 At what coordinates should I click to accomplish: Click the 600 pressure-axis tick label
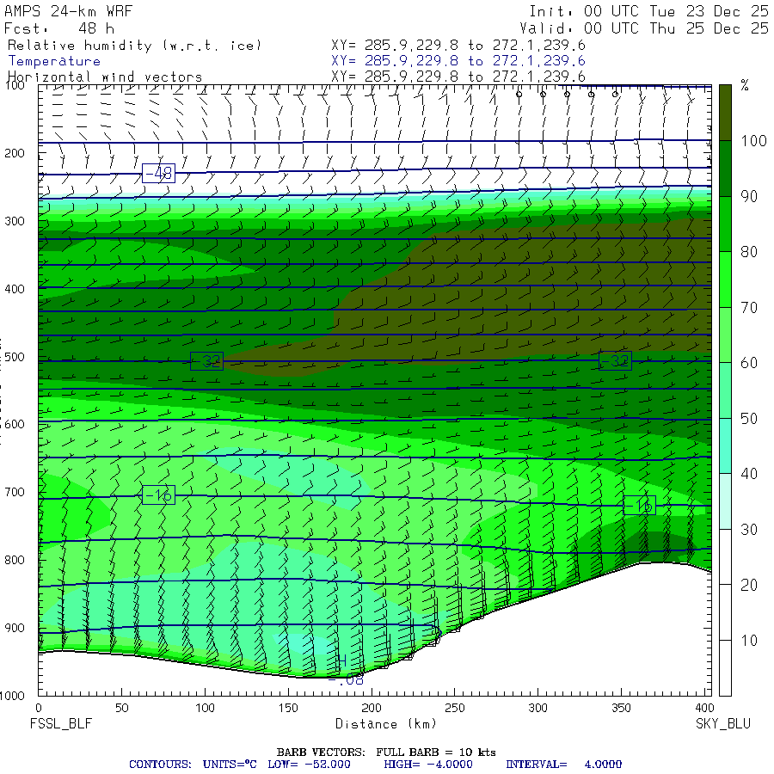pos(15,425)
